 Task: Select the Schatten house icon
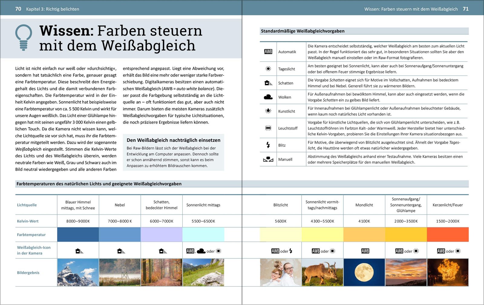268,82
